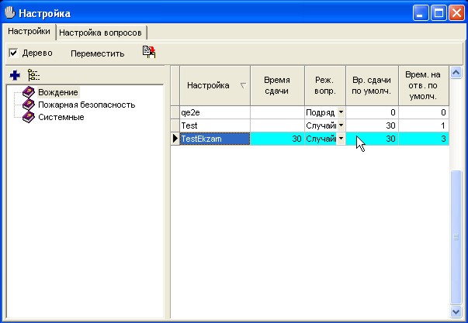The width and height of the screenshot is (468, 323).
Task: Click the hand icon in title bar
Action: [x=11, y=13]
